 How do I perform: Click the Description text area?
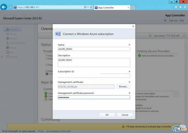[x=94, y=62]
